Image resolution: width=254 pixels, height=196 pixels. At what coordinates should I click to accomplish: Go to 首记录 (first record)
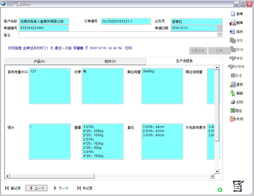pyautogui.click(x=13, y=188)
